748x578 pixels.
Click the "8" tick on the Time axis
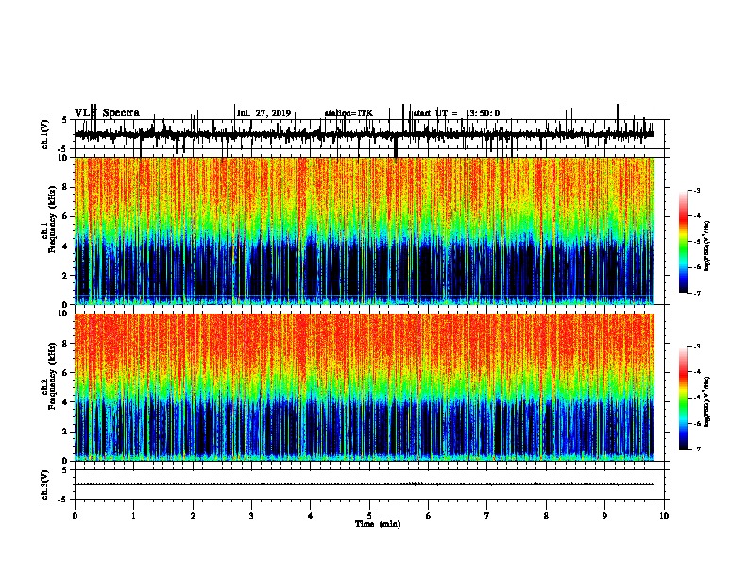tap(546, 516)
